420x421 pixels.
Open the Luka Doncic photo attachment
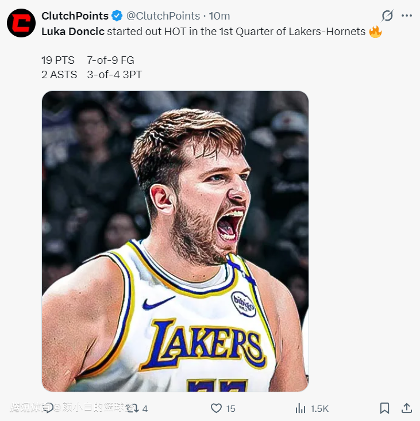(x=175, y=241)
